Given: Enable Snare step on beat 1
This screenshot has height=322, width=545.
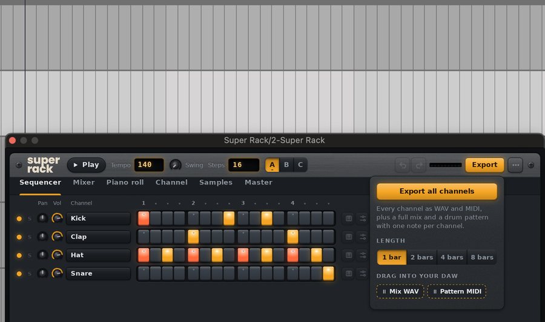Looking at the screenshot, I should (144, 274).
